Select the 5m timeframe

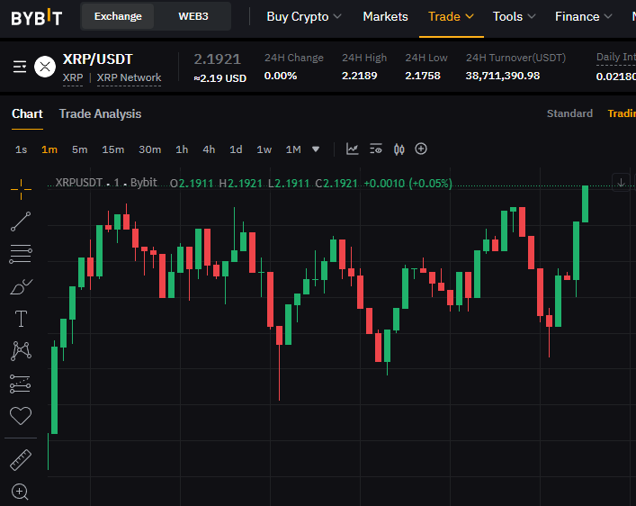click(79, 149)
